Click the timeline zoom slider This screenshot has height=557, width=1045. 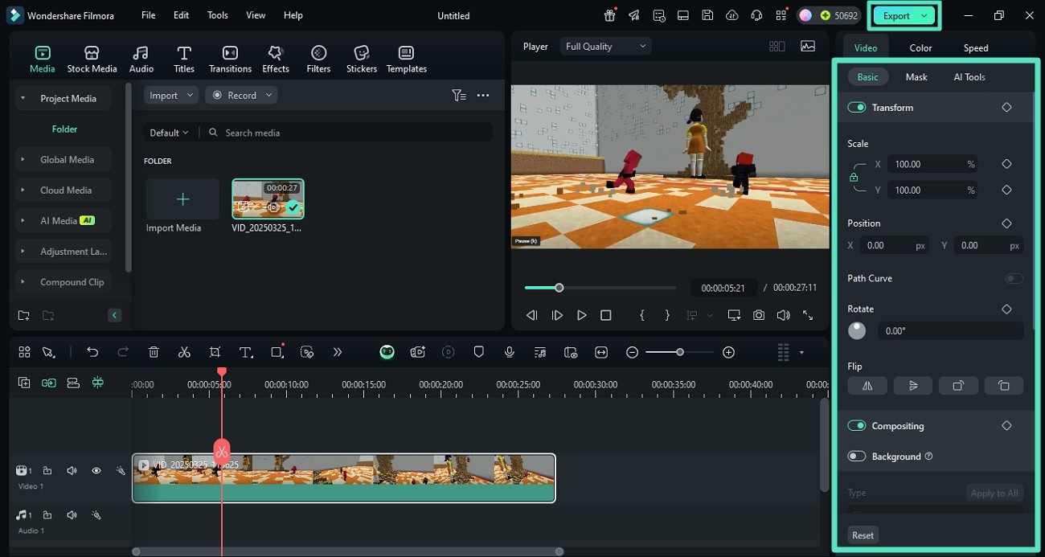pyautogui.click(x=680, y=352)
